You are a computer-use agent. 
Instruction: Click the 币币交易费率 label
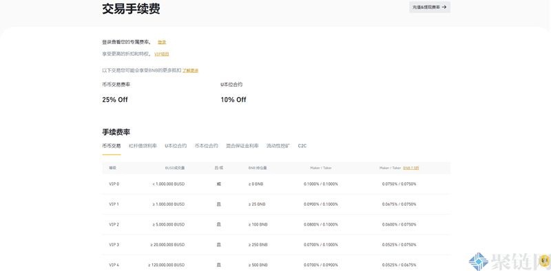(116, 85)
